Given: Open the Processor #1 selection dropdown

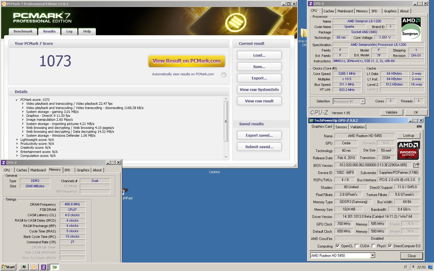Looking at the screenshot, I should tap(363, 101).
